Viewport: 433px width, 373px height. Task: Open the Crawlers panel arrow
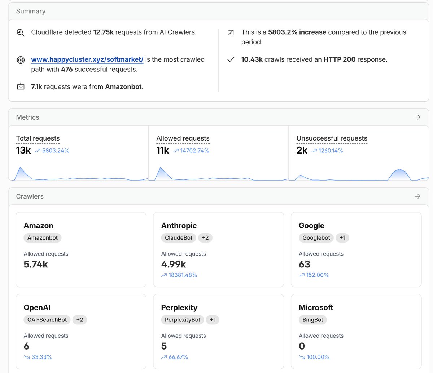click(417, 196)
